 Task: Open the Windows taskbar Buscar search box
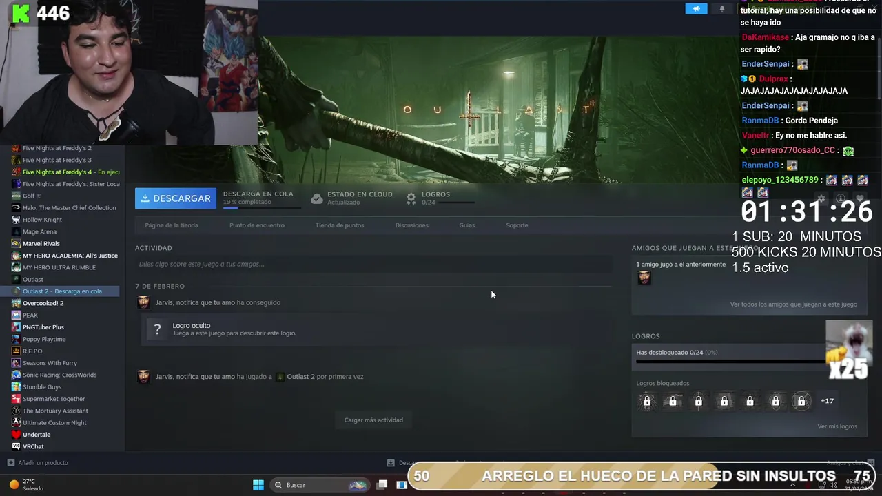point(320,485)
